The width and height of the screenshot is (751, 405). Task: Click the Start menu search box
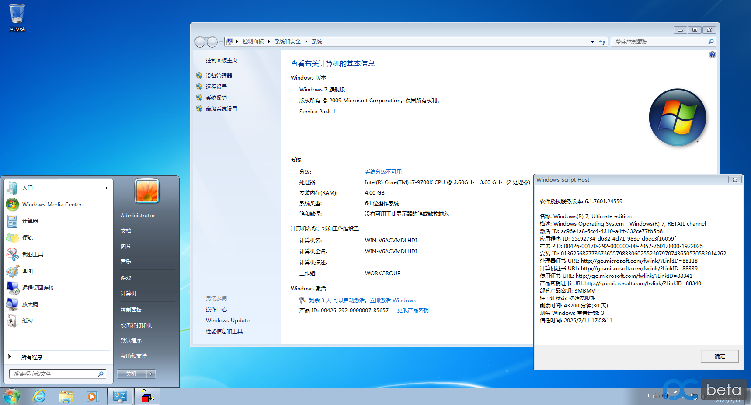tap(55, 374)
